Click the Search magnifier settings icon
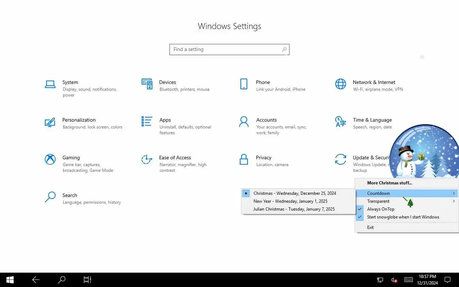Viewport: 459px width, 287px height. 50,197
